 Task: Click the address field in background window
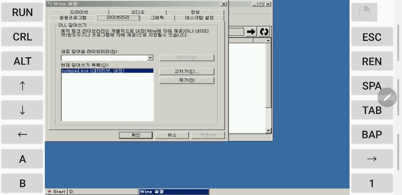(x=236, y=32)
